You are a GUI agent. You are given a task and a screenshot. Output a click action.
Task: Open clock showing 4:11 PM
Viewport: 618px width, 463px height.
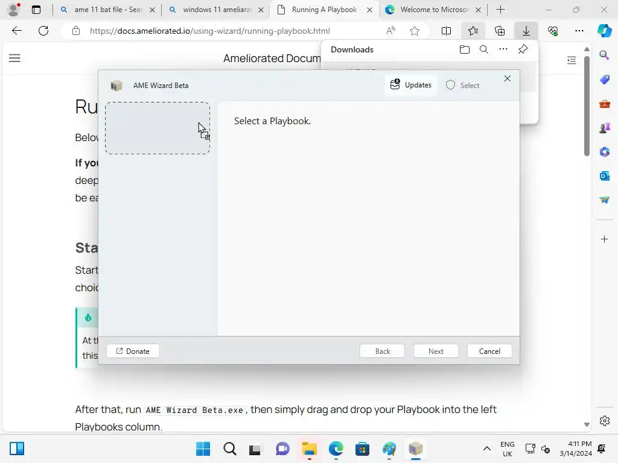click(x=575, y=449)
